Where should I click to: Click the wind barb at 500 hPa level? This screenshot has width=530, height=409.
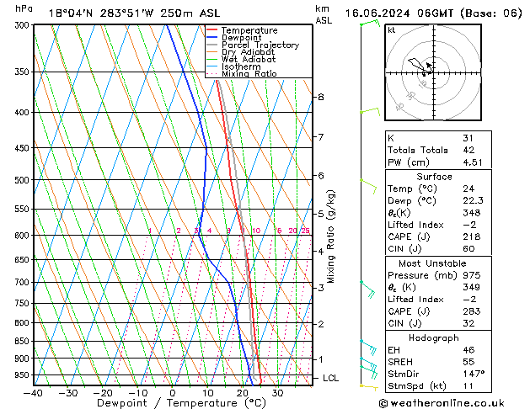coord(368,186)
